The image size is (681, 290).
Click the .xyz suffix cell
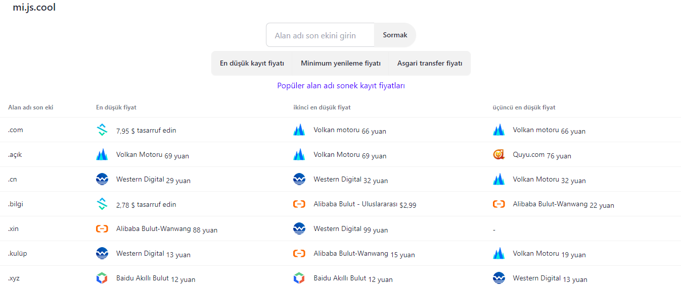click(x=14, y=278)
